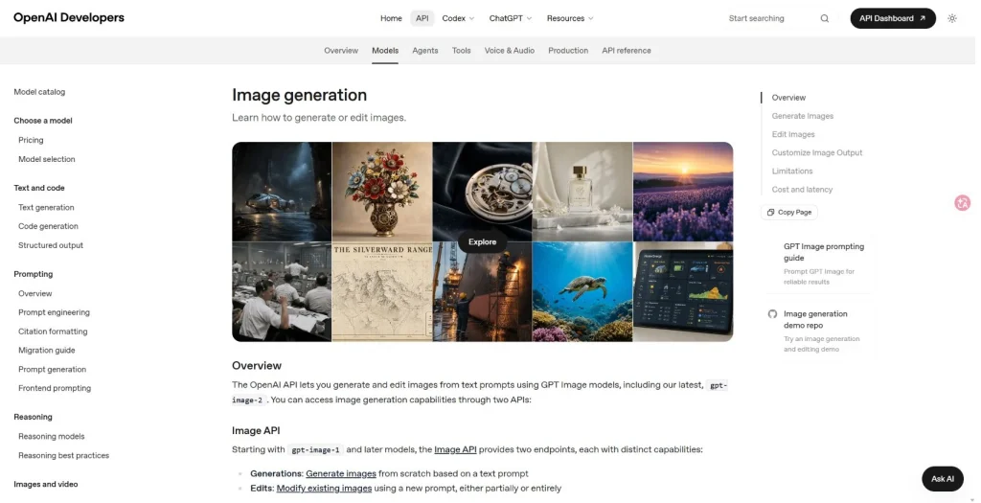Jump to Generate Images section
The width and height of the screenshot is (981, 503).
tap(802, 116)
